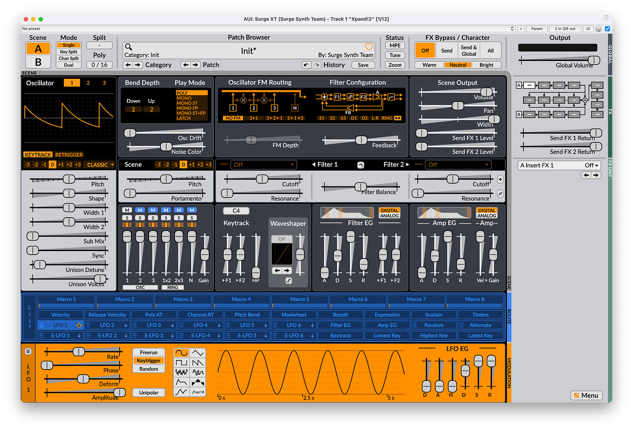Viewport: 633px width, 430px height.
Task: Select Key Split scene mode
Action: pos(69,52)
